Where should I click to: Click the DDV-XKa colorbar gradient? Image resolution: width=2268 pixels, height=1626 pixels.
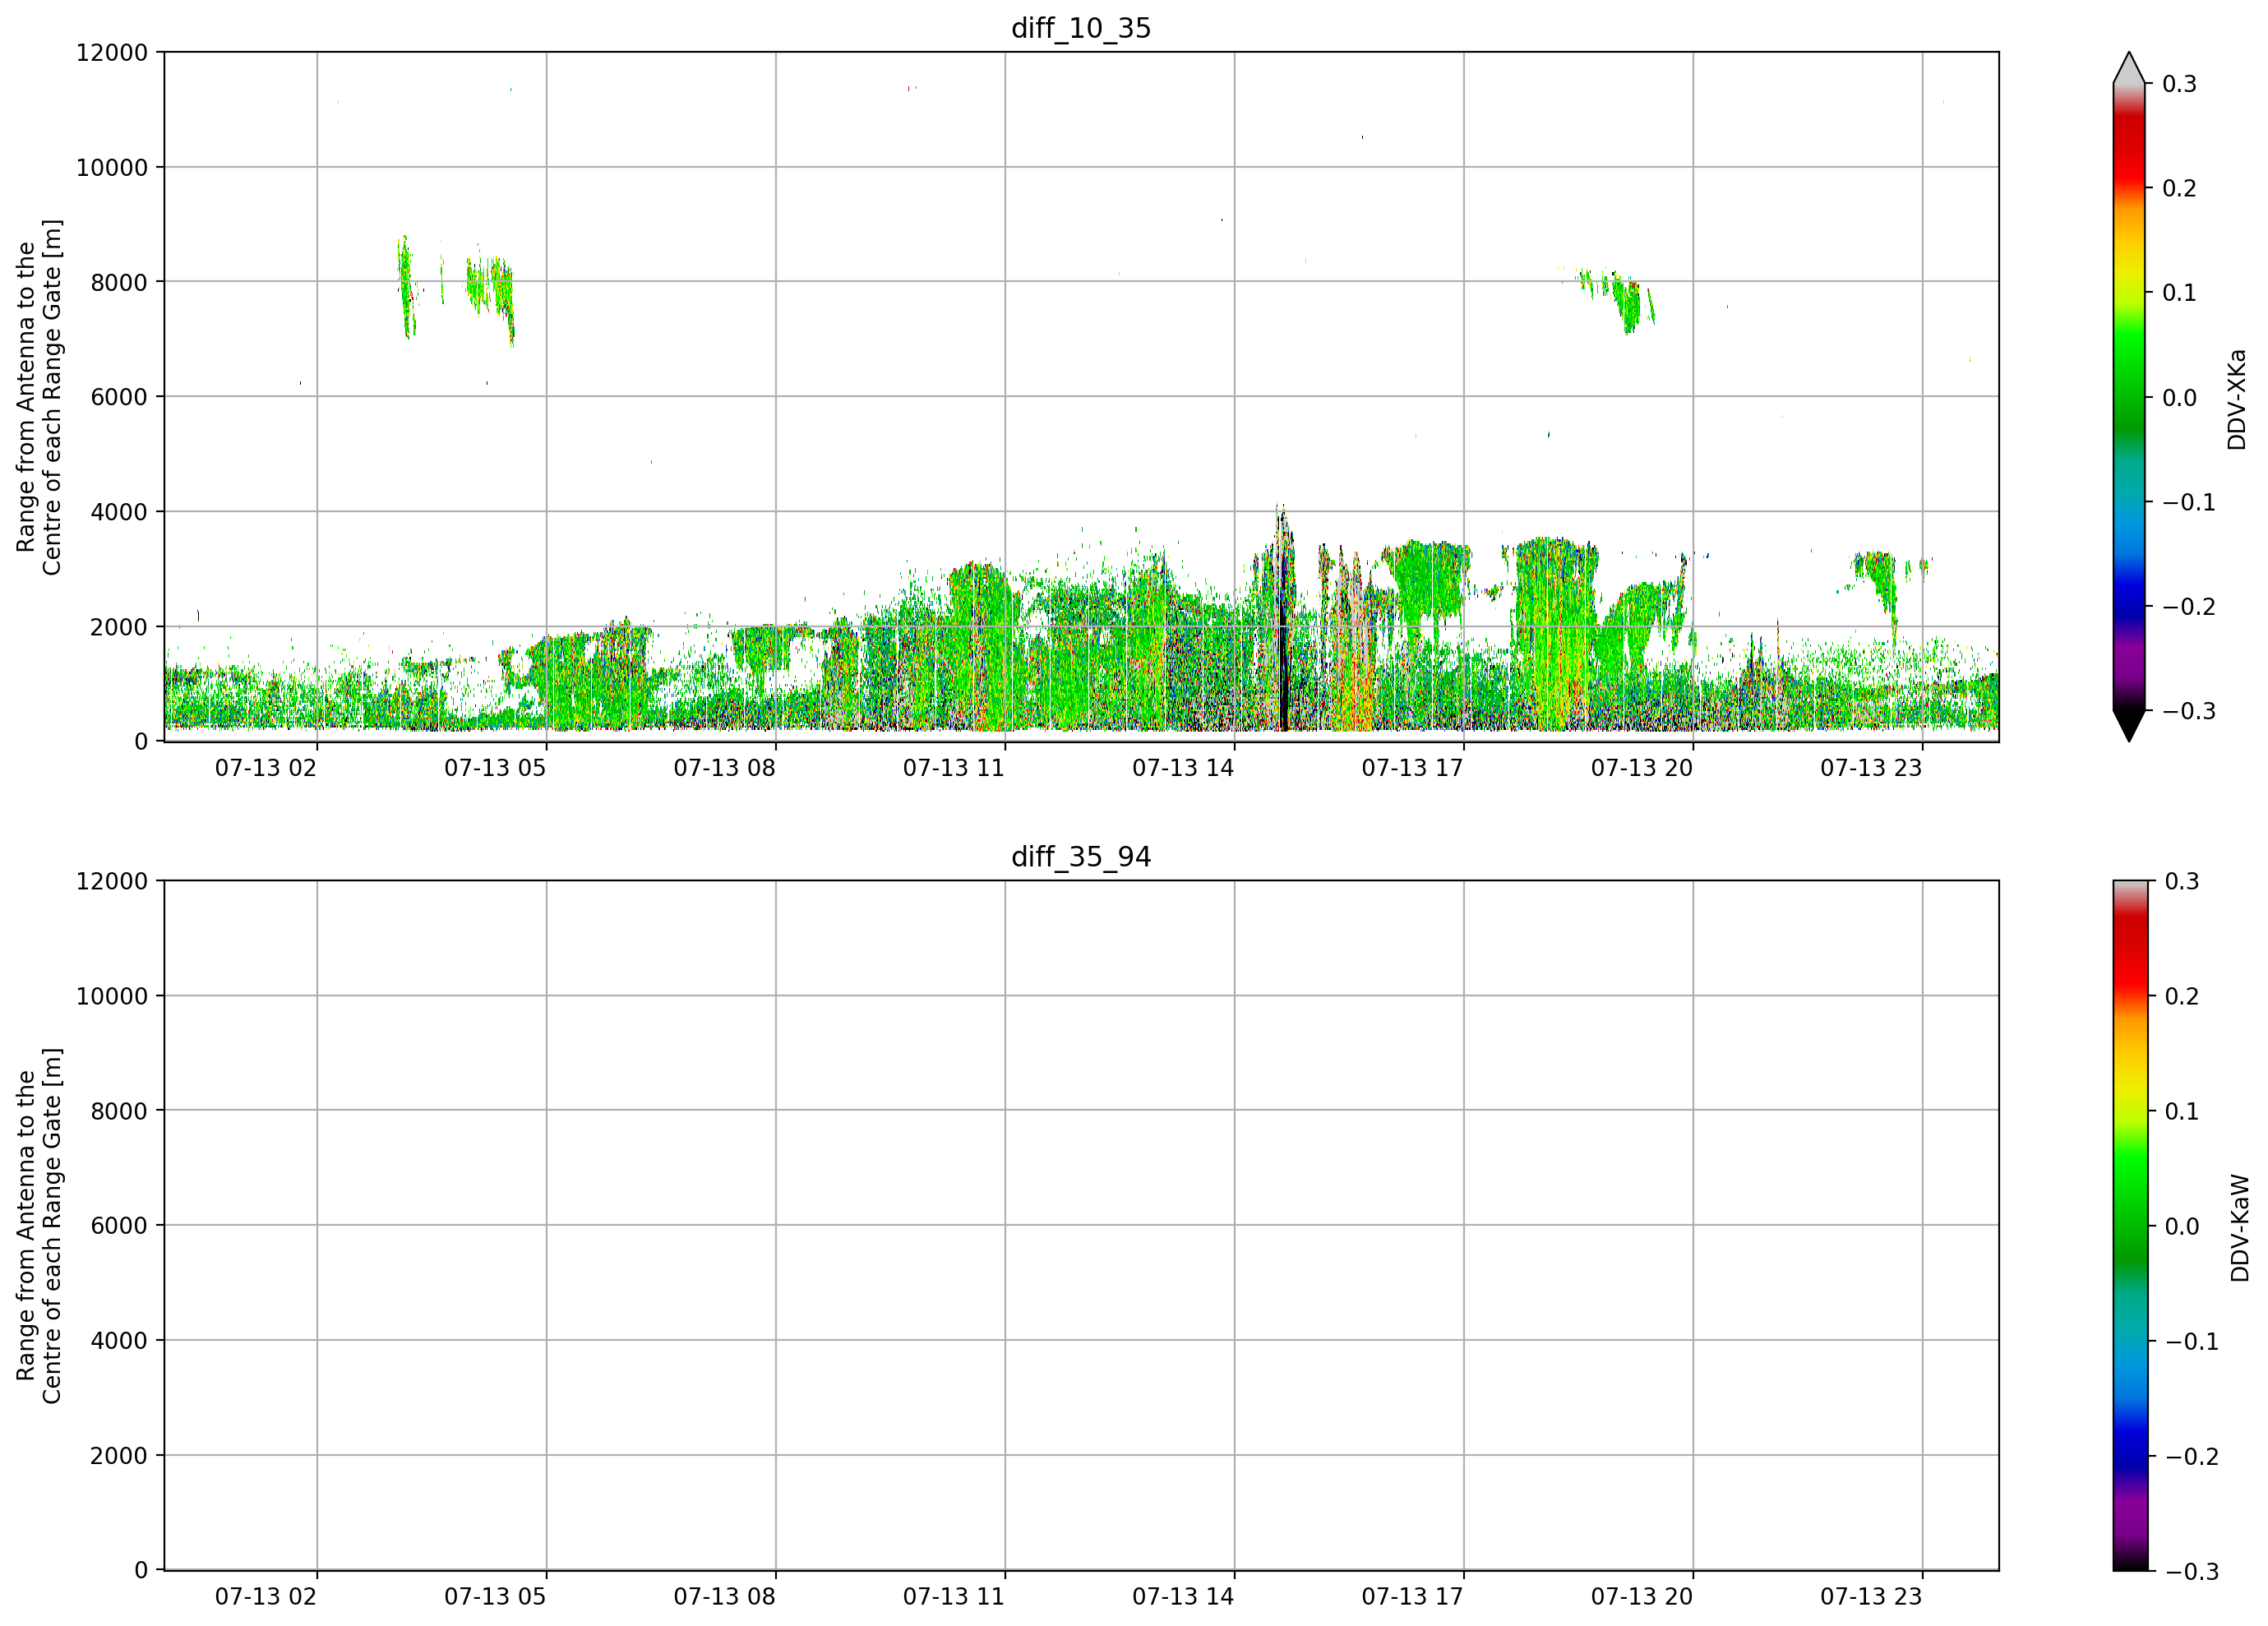pyautogui.click(x=2129, y=397)
